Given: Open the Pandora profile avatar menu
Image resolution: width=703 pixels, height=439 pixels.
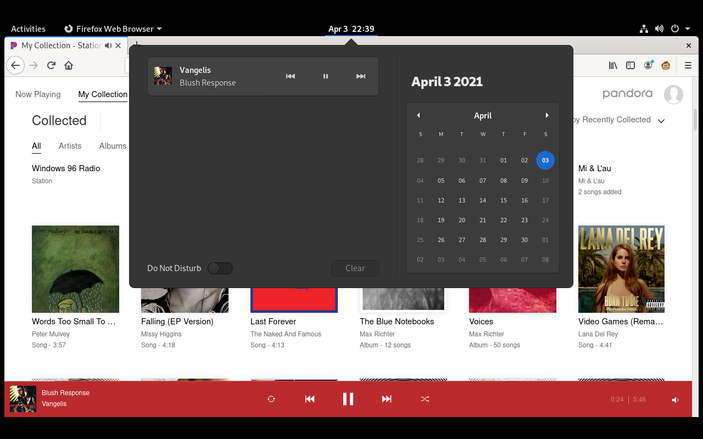Looking at the screenshot, I should coord(673,94).
